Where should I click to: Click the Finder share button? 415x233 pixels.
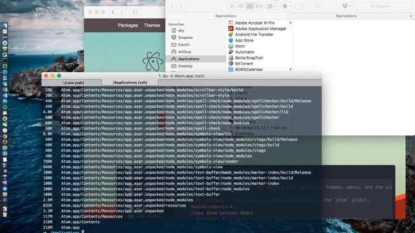(x=302, y=6)
